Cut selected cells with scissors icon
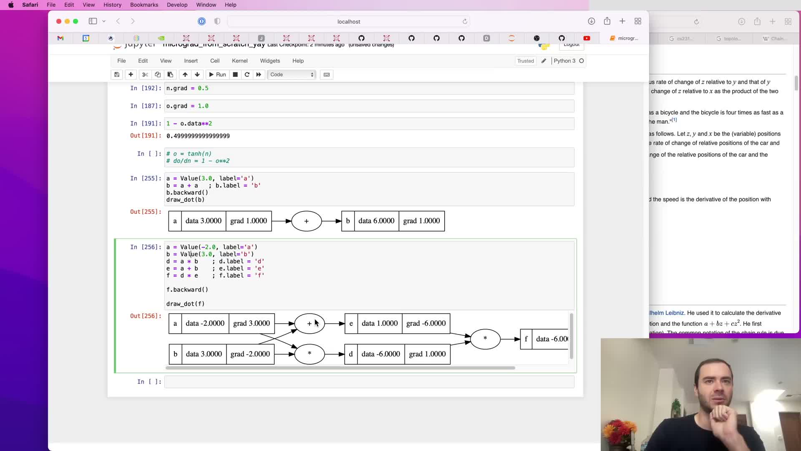The image size is (801, 451). (145, 74)
